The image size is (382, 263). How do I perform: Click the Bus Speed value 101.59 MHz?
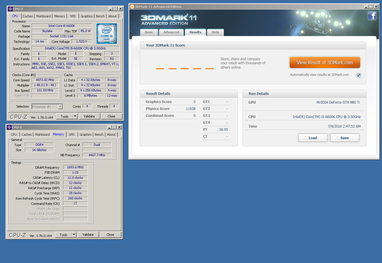click(x=45, y=90)
